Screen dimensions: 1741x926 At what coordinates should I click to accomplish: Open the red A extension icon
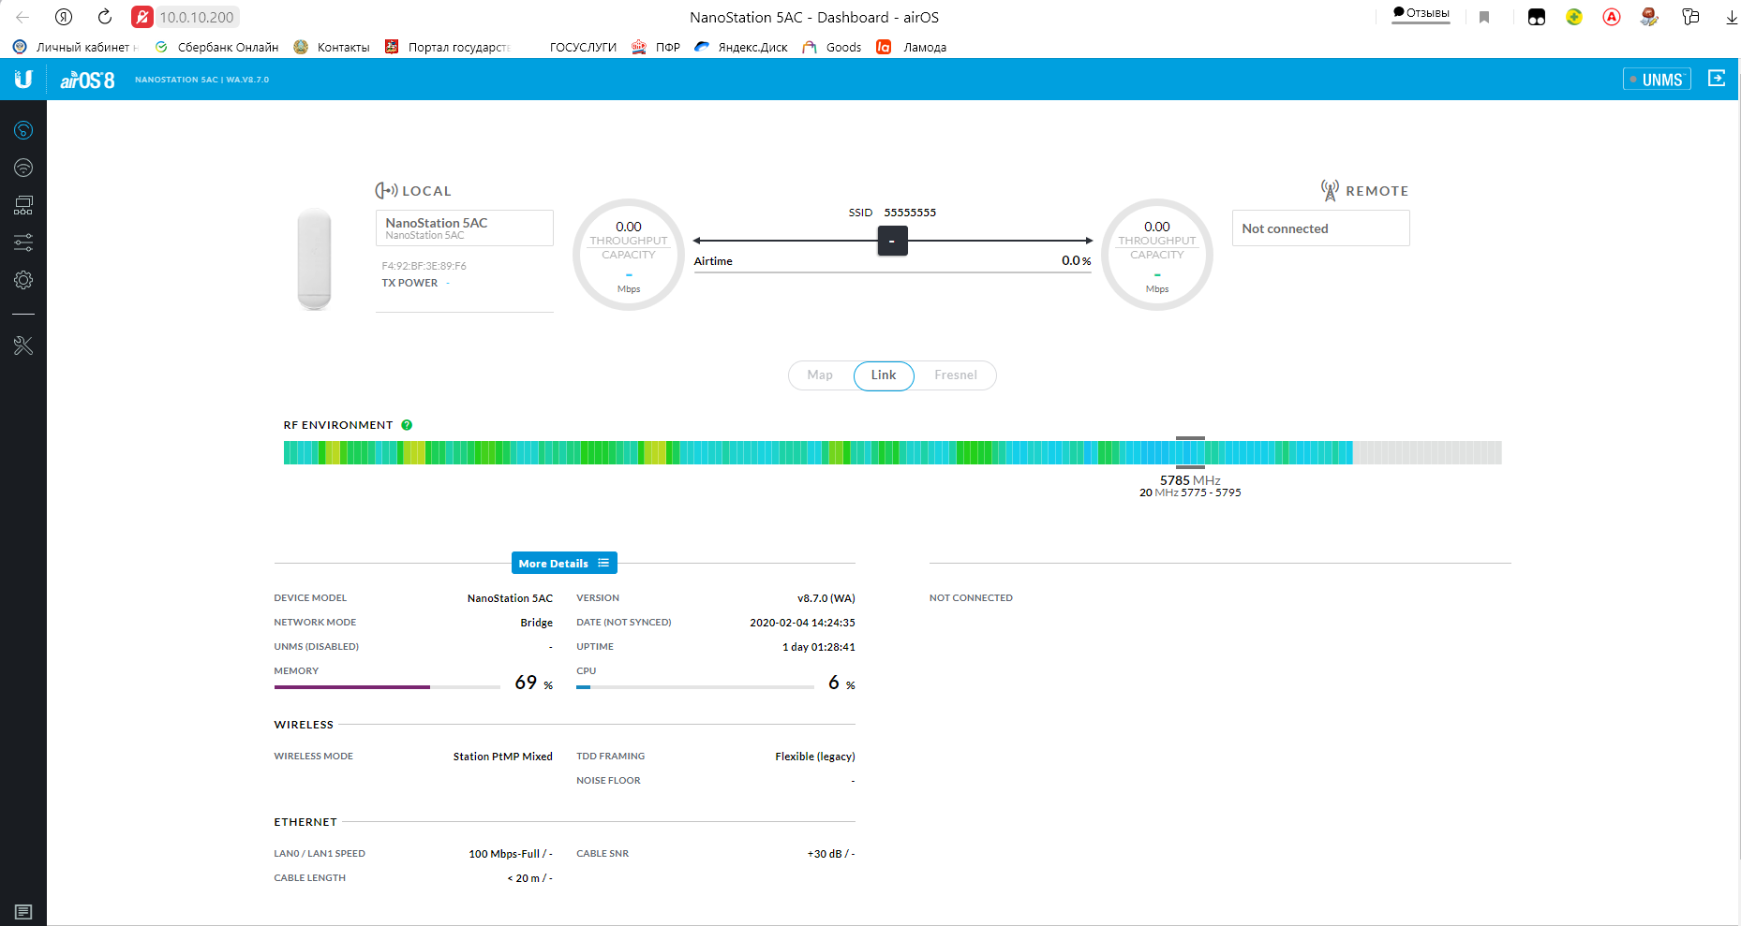click(x=1612, y=17)
